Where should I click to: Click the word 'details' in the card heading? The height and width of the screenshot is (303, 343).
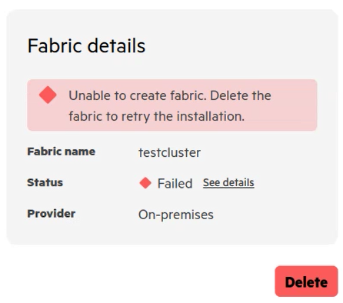(x=116, y=45)
